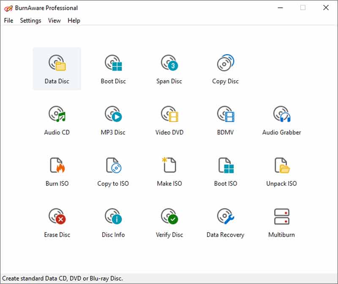Open the BDMV tool

[x=225, y=115]
